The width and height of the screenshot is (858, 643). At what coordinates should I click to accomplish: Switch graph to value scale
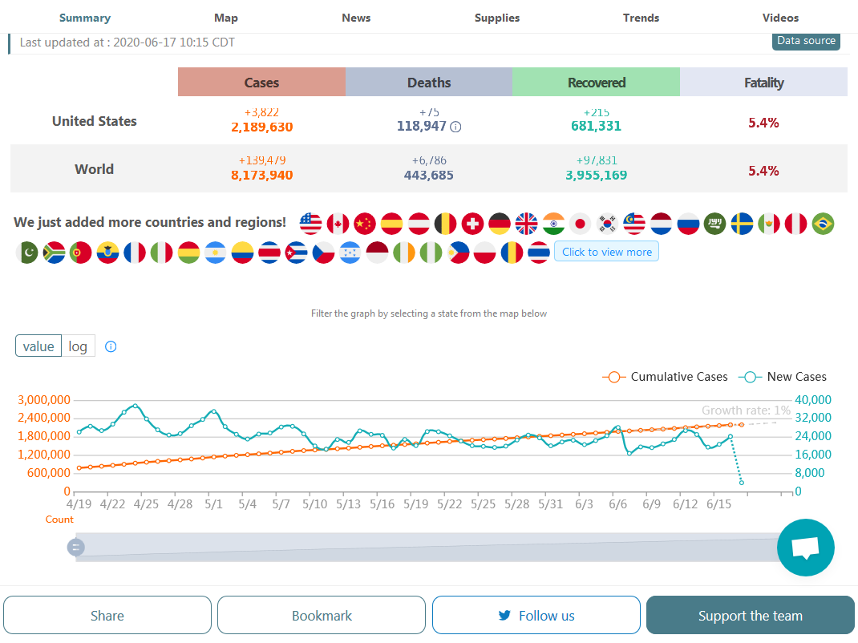click(x=38, y=346)
